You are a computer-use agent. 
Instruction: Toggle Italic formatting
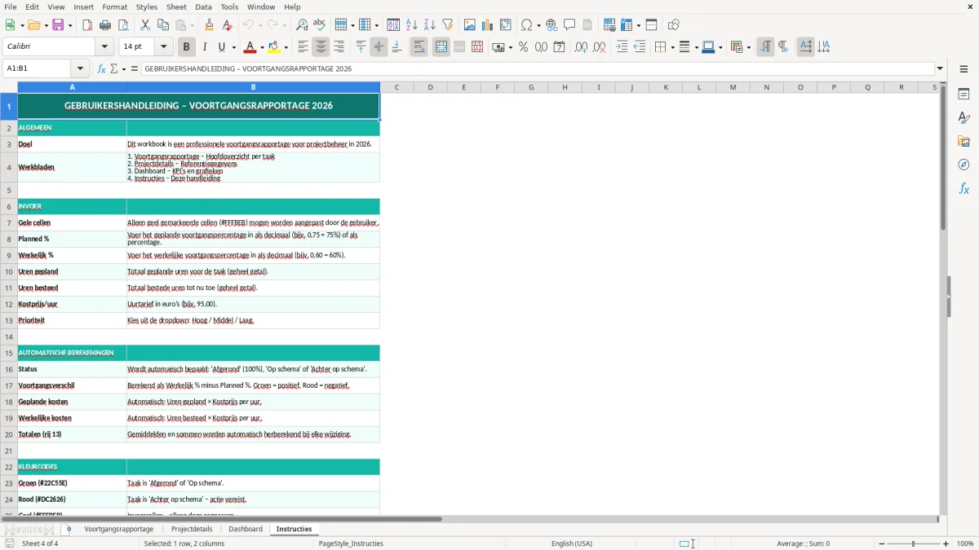coord(205,47)
